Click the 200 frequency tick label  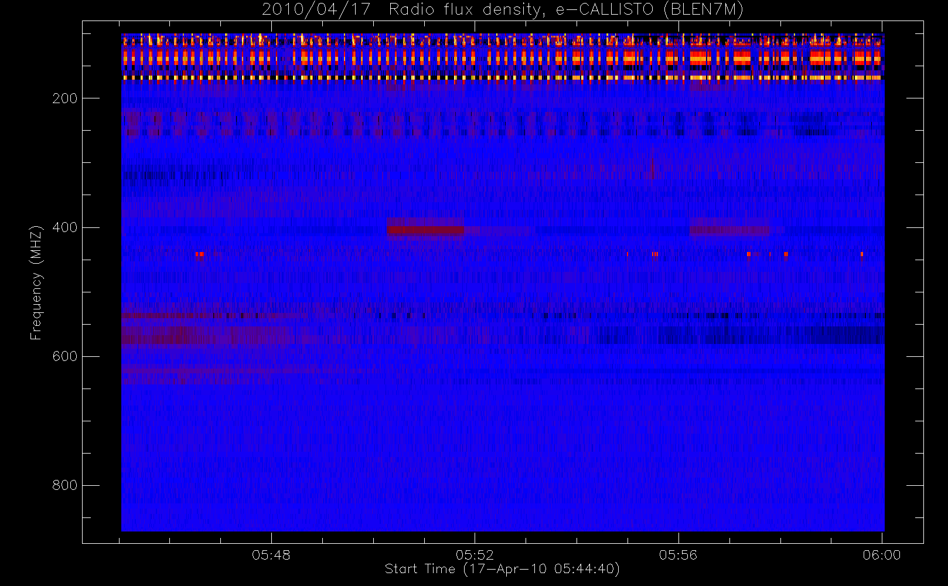click(x=65, y=98)
